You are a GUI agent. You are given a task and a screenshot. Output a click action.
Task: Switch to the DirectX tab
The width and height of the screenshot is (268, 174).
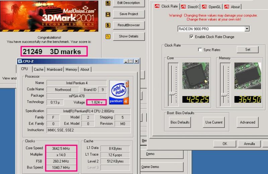[x=190, y=7]
